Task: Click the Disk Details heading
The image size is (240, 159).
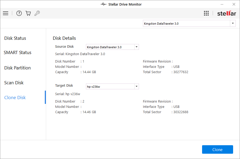Action: tap(64, 38)
